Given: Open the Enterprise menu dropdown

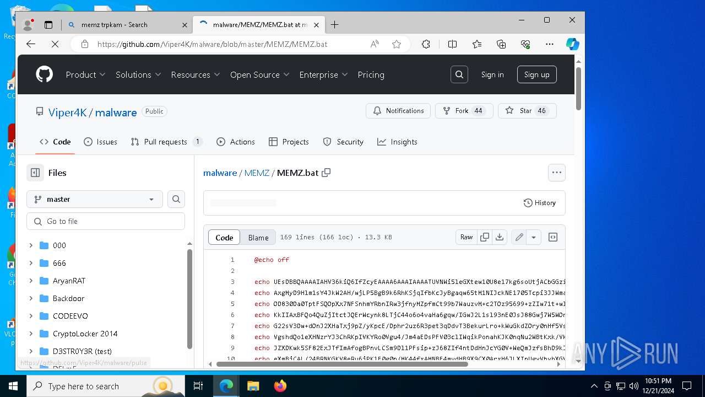Looking at the screenshot, I should 323,74.
